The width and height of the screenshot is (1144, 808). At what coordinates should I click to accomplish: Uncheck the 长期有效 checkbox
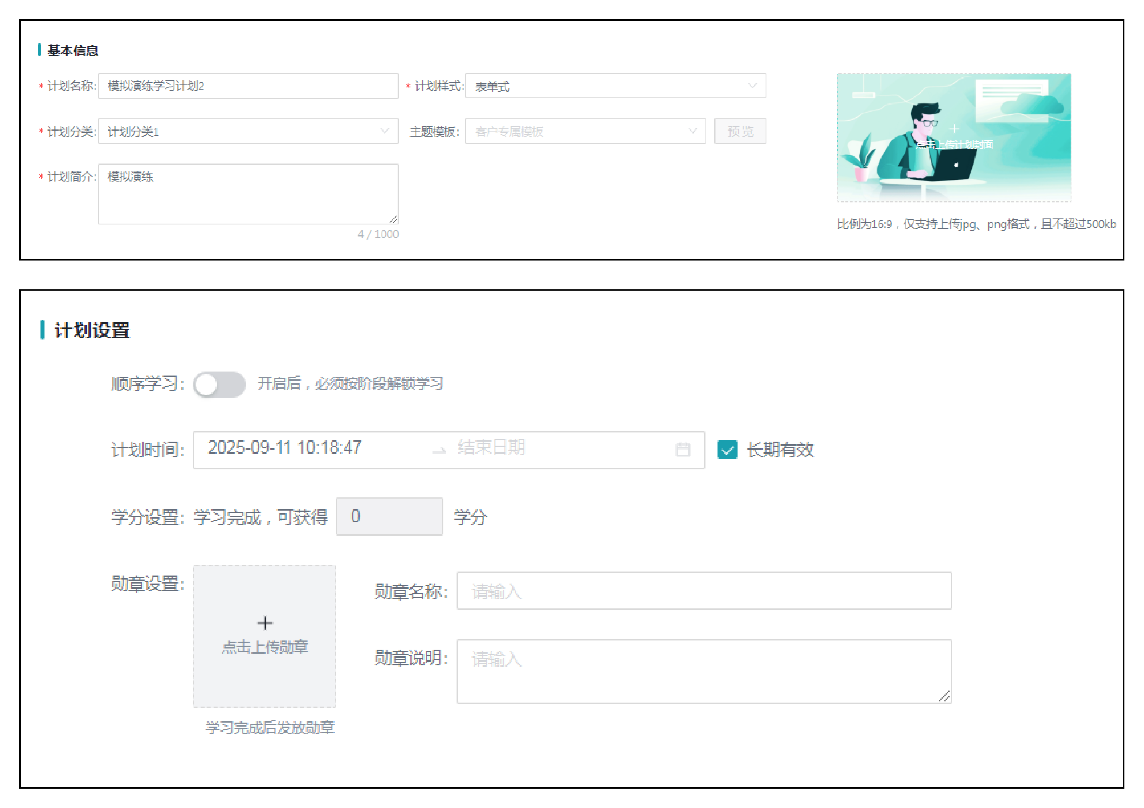[x=727, y=449]
